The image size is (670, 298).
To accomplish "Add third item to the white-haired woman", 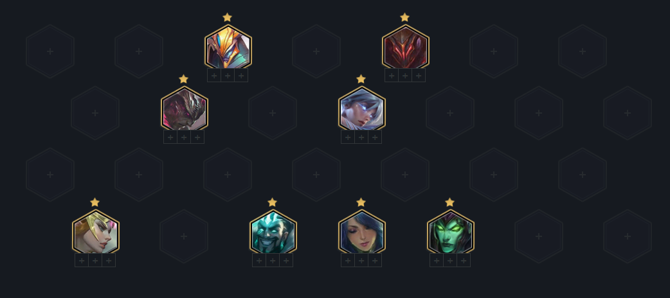I will [x=375, y=137].
